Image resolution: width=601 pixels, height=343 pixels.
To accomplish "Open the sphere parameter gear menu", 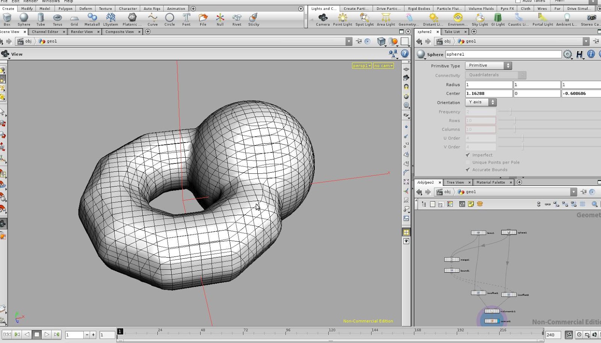I will tap(568, 55).
